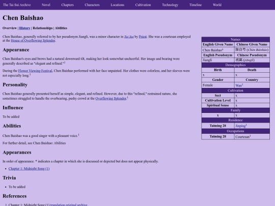Click 'For further detail, see Chen Baishao: Abilities' text

[x=34, y=143]
